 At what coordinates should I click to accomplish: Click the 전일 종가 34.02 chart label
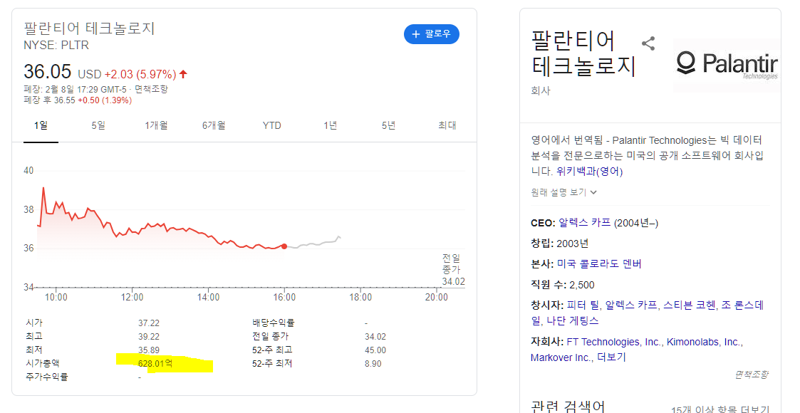[453, 270]
